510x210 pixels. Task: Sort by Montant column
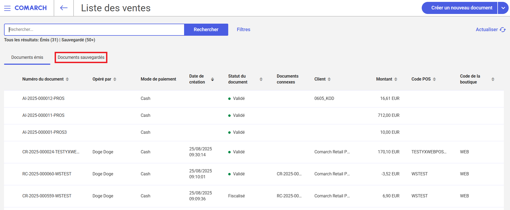[396, 79]
